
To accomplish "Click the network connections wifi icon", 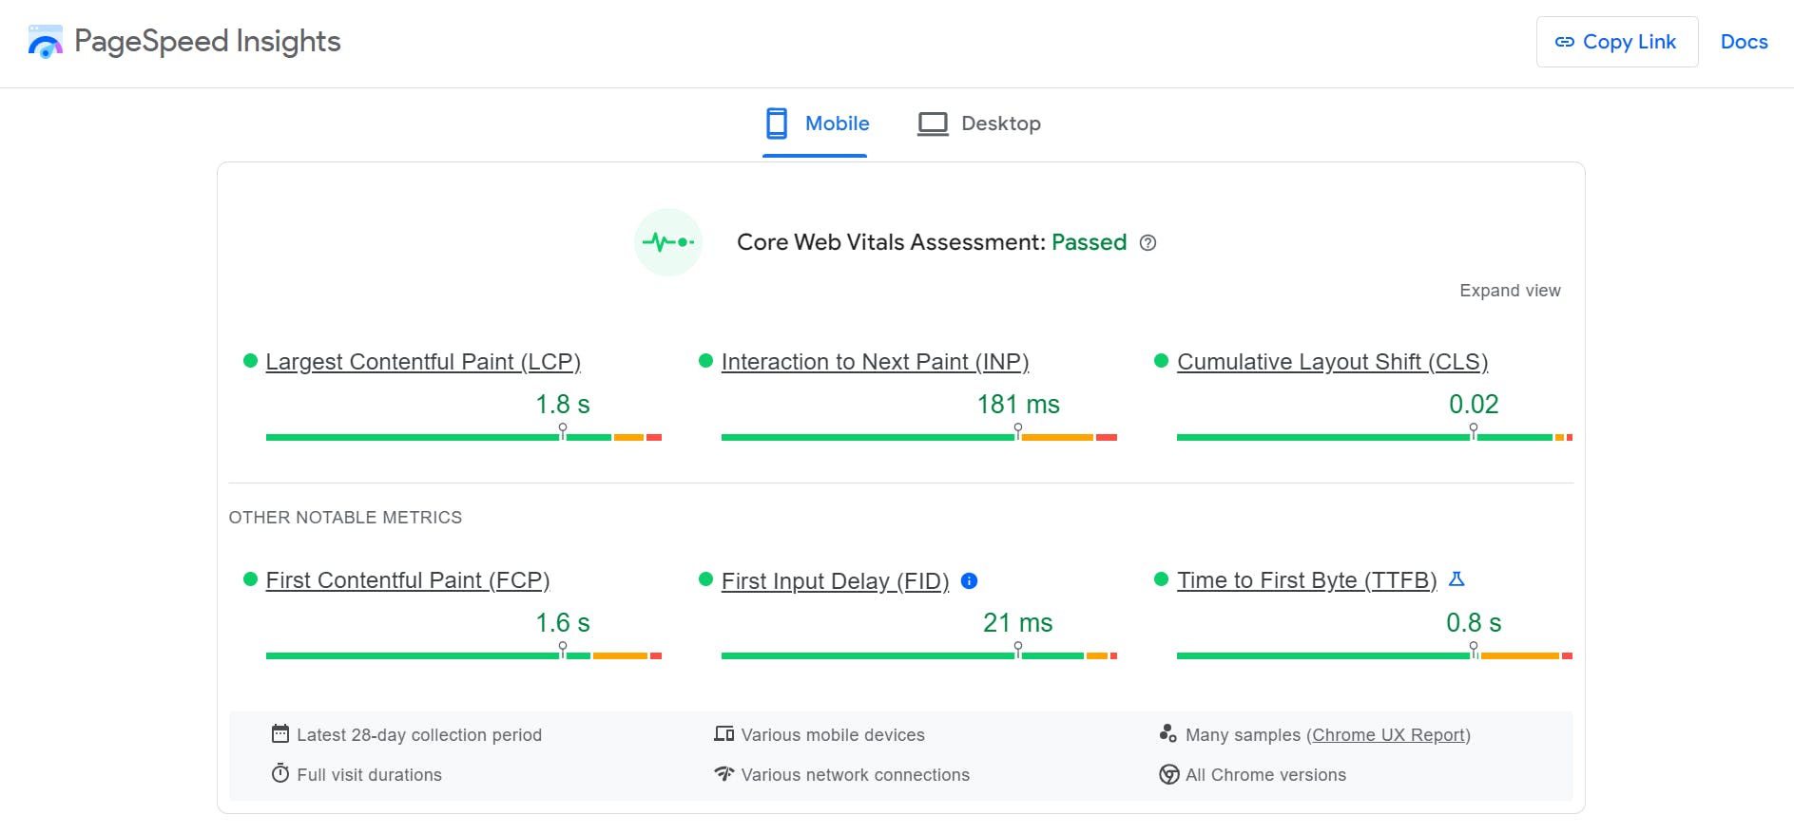I will coord(723,773).
